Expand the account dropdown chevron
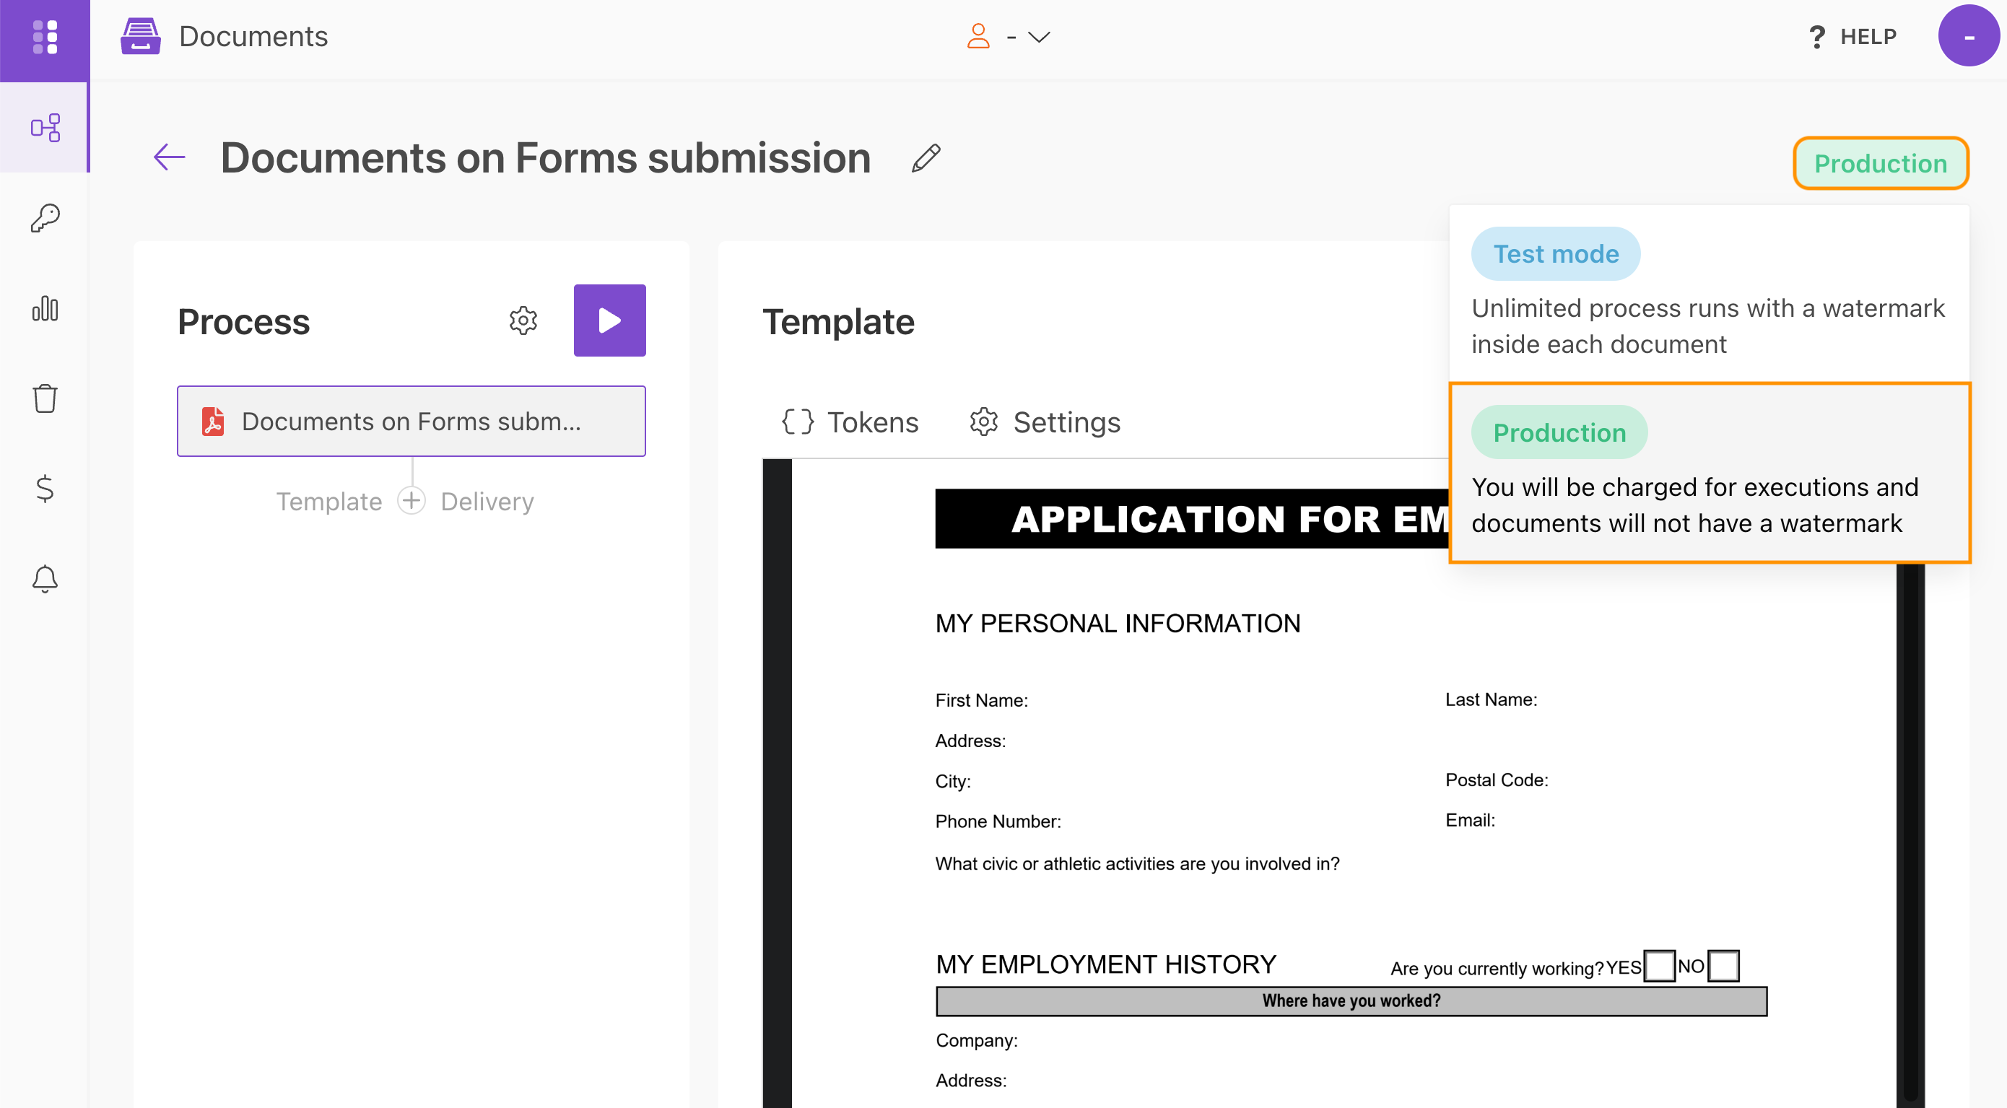Screen dimensions: 2007x1108 (x=1039, y=37)
